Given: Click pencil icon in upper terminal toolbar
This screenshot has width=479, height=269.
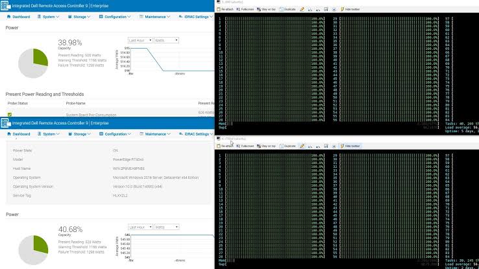Looking at the screenshot, I should [x=302, y=10].
